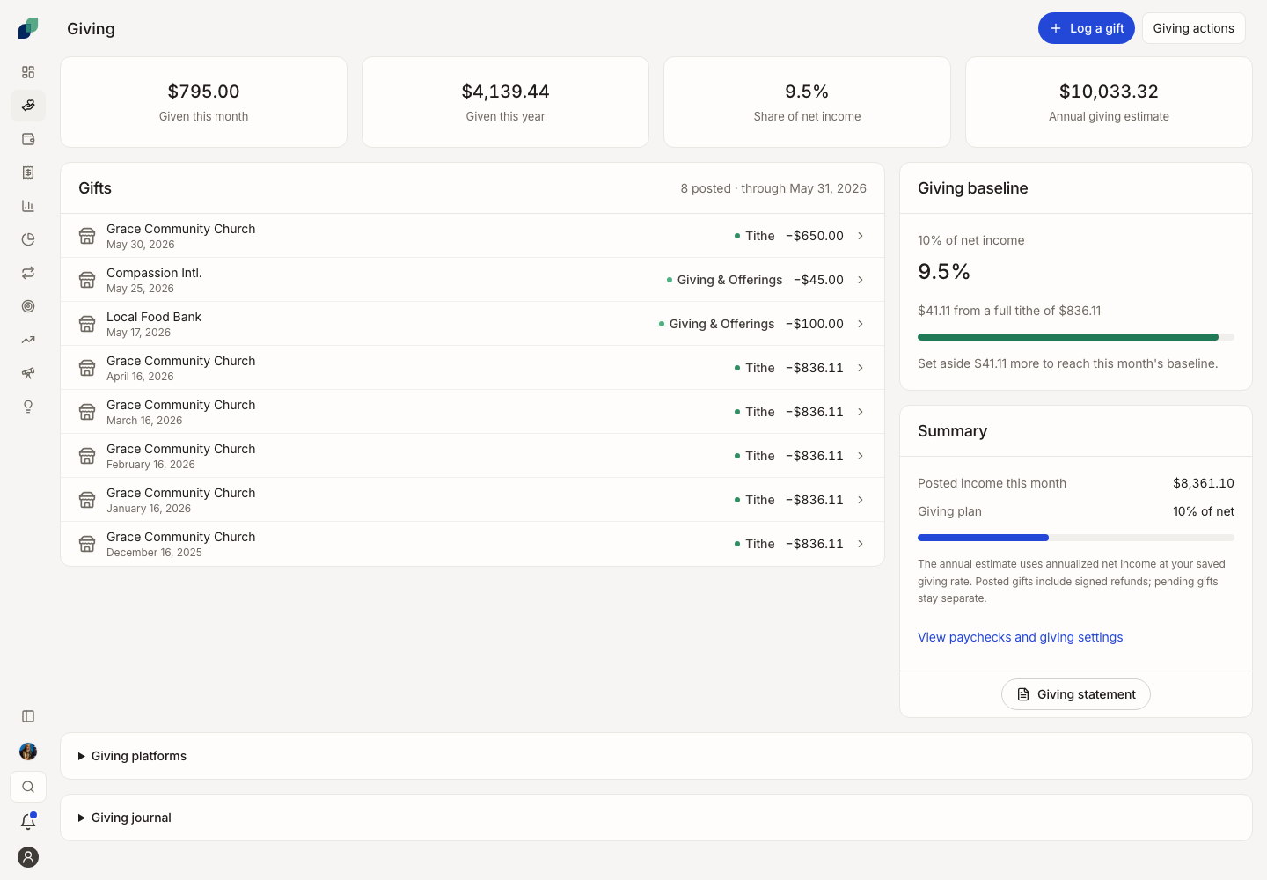Open the bar chart reports icon
Screen dimensions: 1267x880
28,206
